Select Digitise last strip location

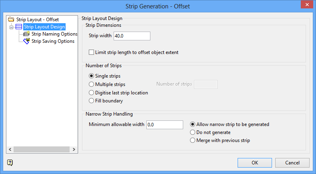92,93
